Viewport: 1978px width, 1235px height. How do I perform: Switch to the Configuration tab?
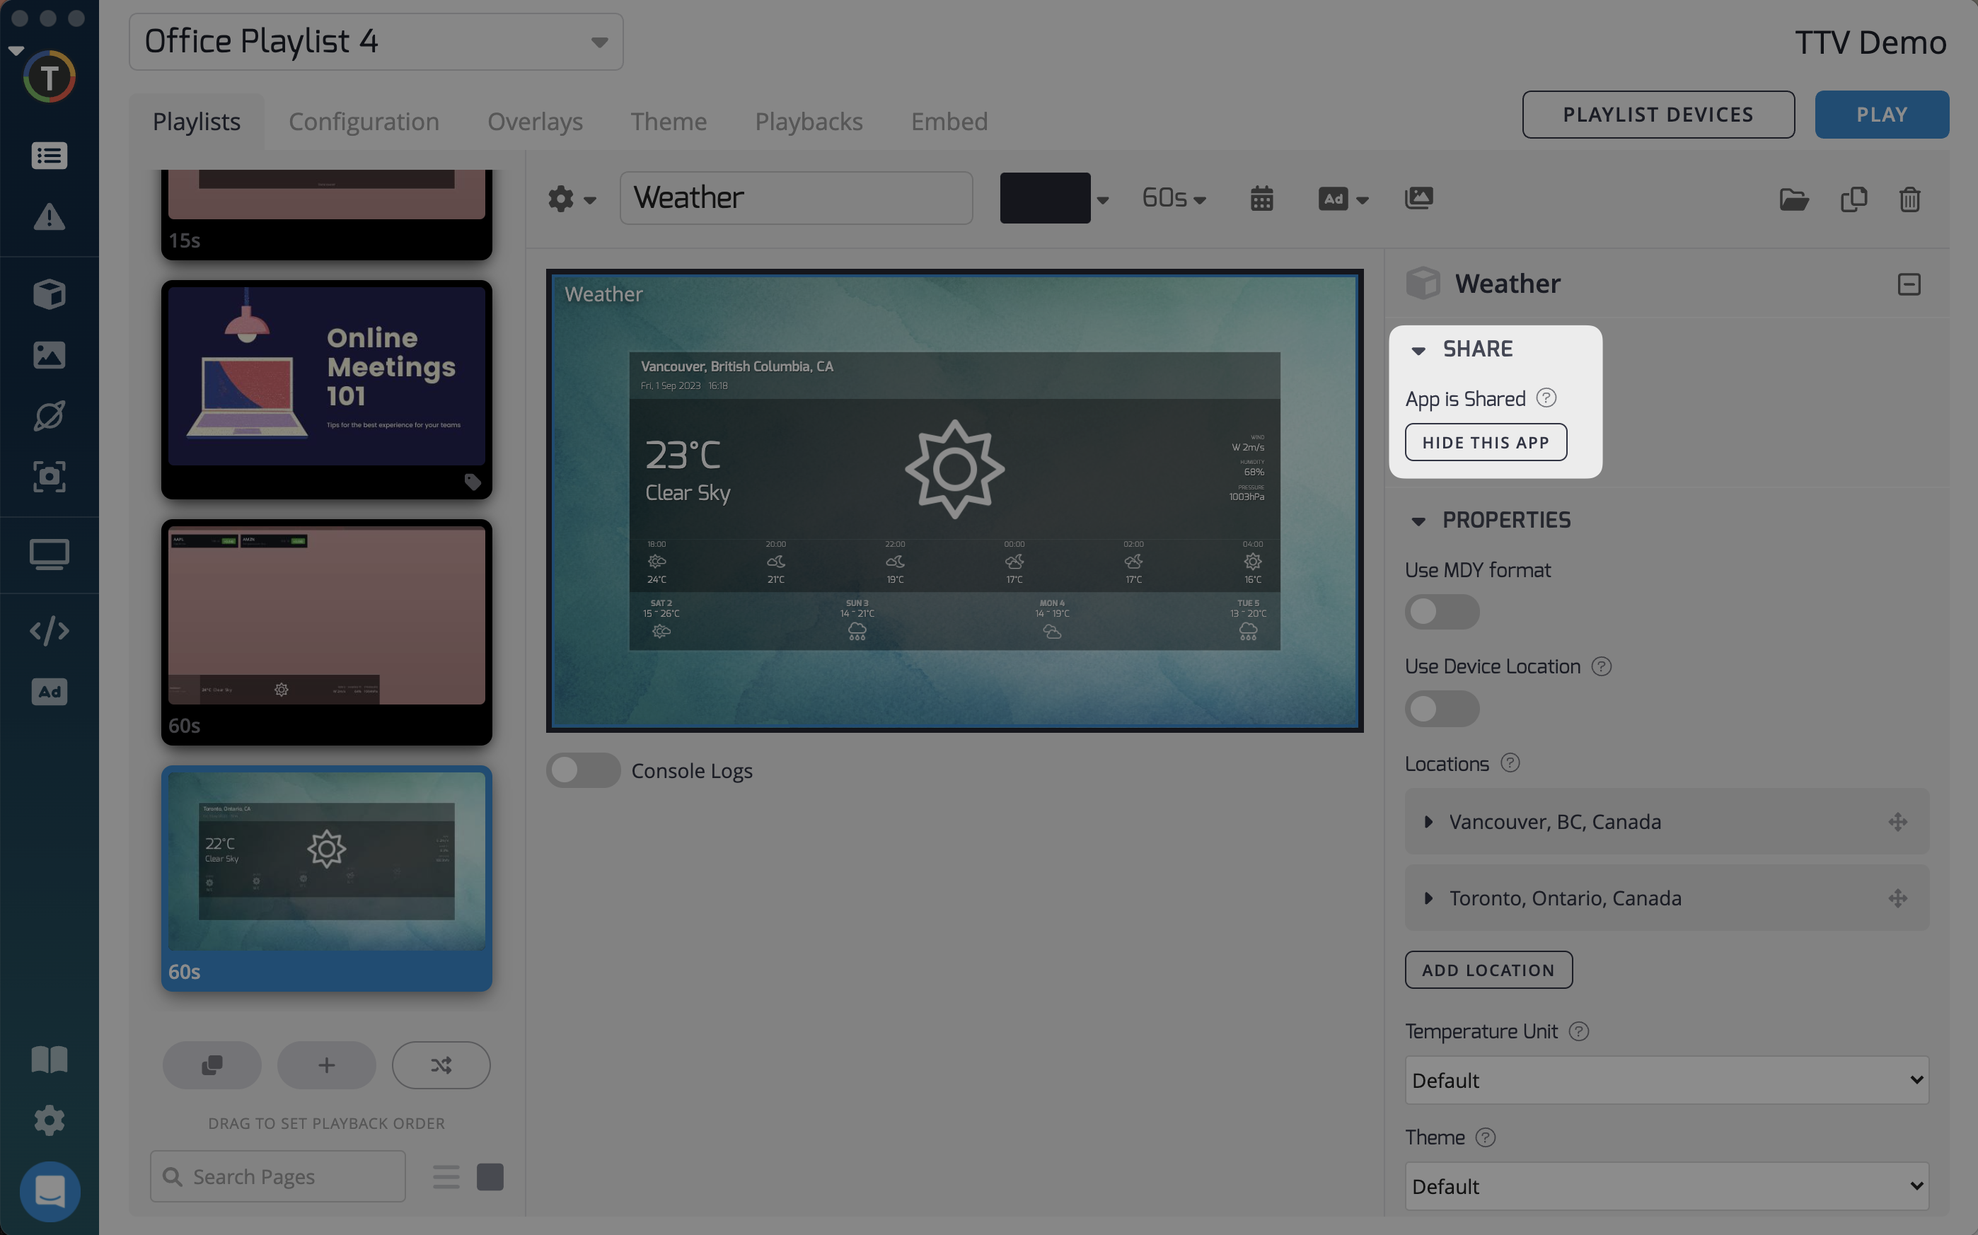click(x=364, y=122)
